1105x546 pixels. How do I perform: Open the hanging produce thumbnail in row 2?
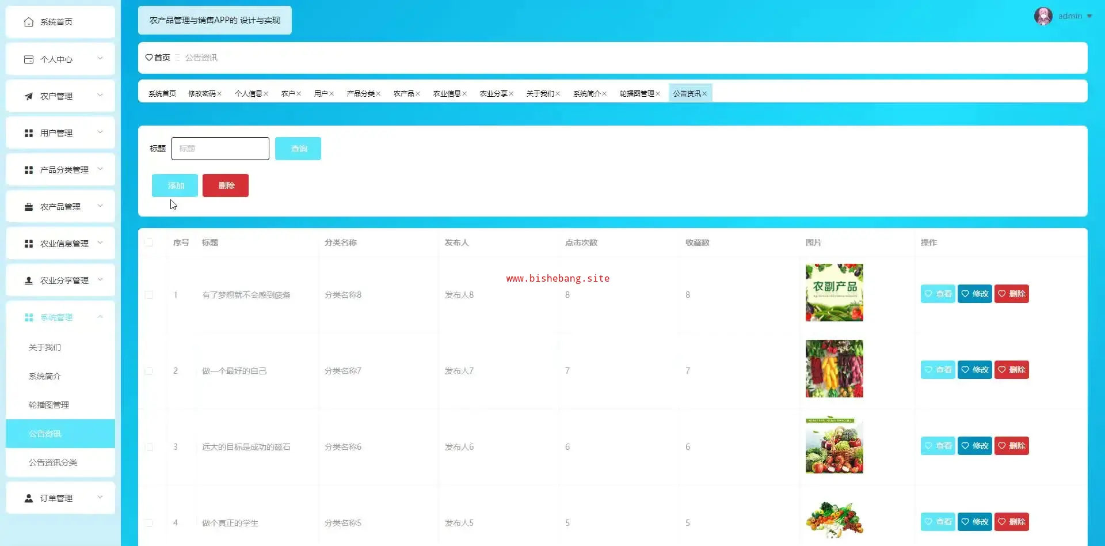(835, 369)
